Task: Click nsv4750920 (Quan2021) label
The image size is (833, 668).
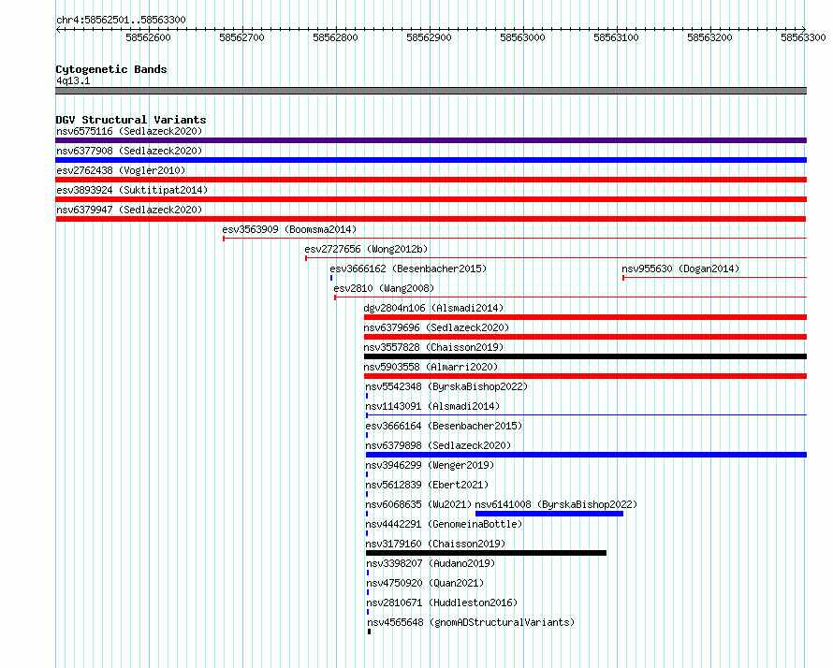Action: coord(425,583)
